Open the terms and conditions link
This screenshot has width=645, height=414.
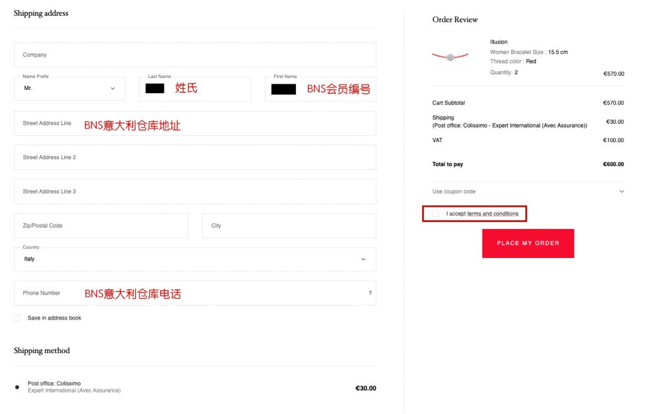point(493,213)
